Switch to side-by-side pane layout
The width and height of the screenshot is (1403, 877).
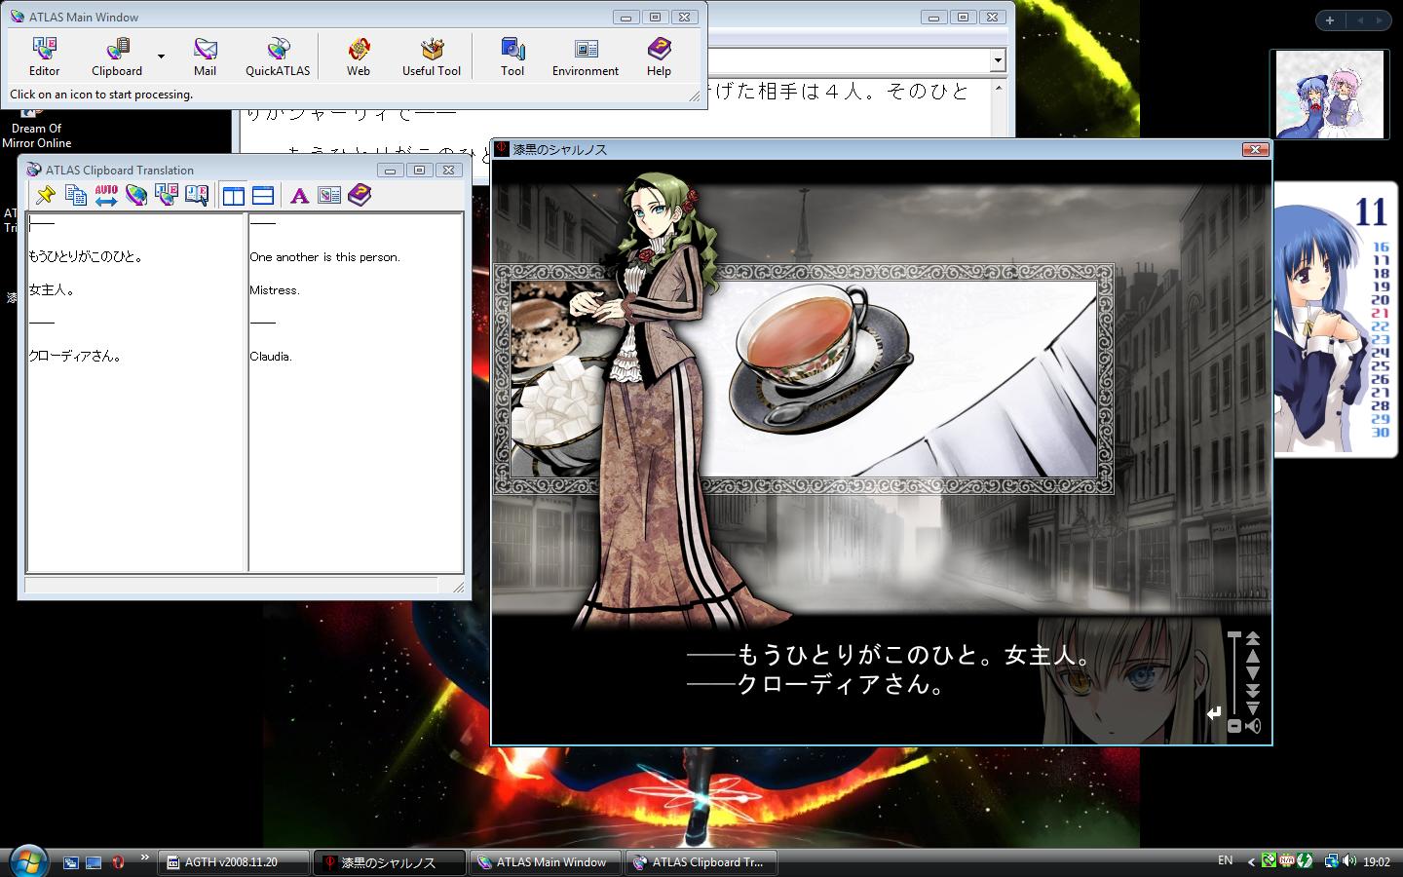tap(233, 196)
